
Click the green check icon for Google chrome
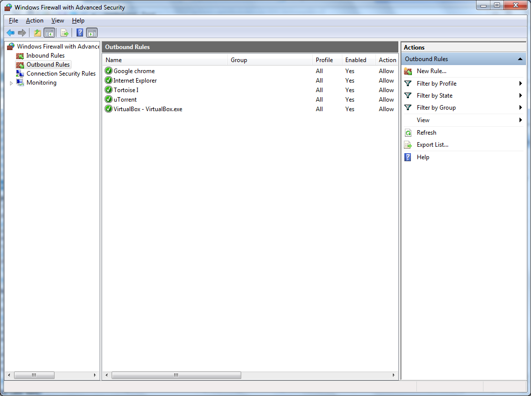[109, 71]
